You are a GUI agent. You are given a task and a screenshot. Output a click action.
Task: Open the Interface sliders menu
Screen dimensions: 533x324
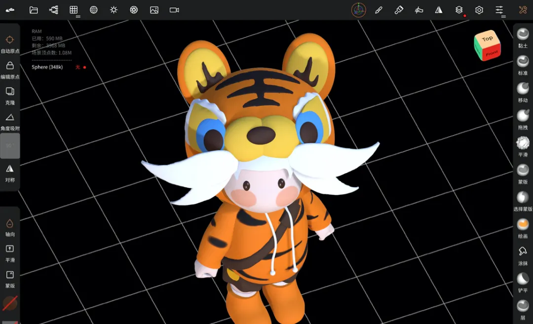[x=499, y=10]
